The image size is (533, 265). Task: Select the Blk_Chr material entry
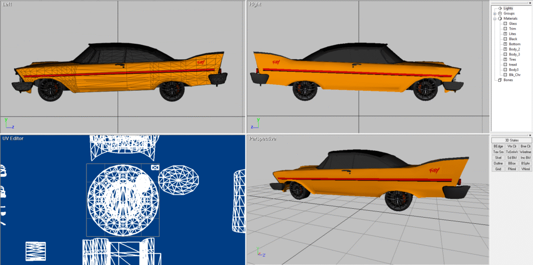tap(514, 74)
